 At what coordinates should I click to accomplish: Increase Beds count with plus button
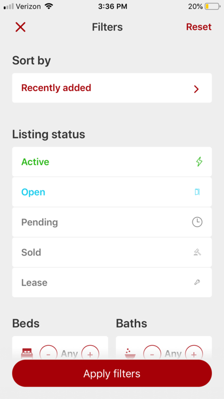coord(90,354)
